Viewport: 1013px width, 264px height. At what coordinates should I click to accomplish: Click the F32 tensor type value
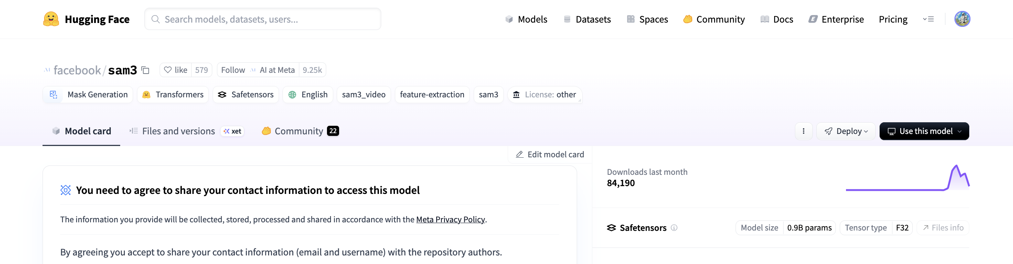pyautogui.click(x=902, y=227)
